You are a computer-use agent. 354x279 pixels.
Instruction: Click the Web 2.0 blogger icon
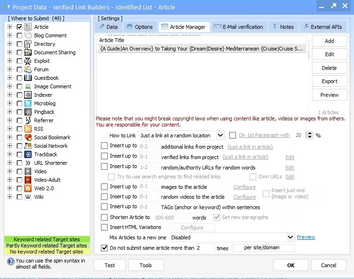(28, 188)
